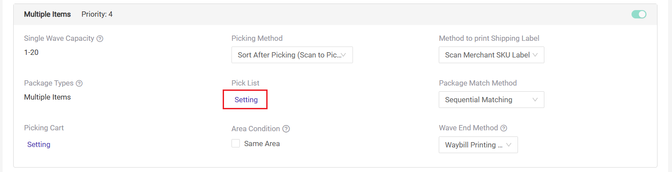The height and width of the screenshot is (172, 672).
Task: Click the 1-20 wave capacity value
Action: 32,52
